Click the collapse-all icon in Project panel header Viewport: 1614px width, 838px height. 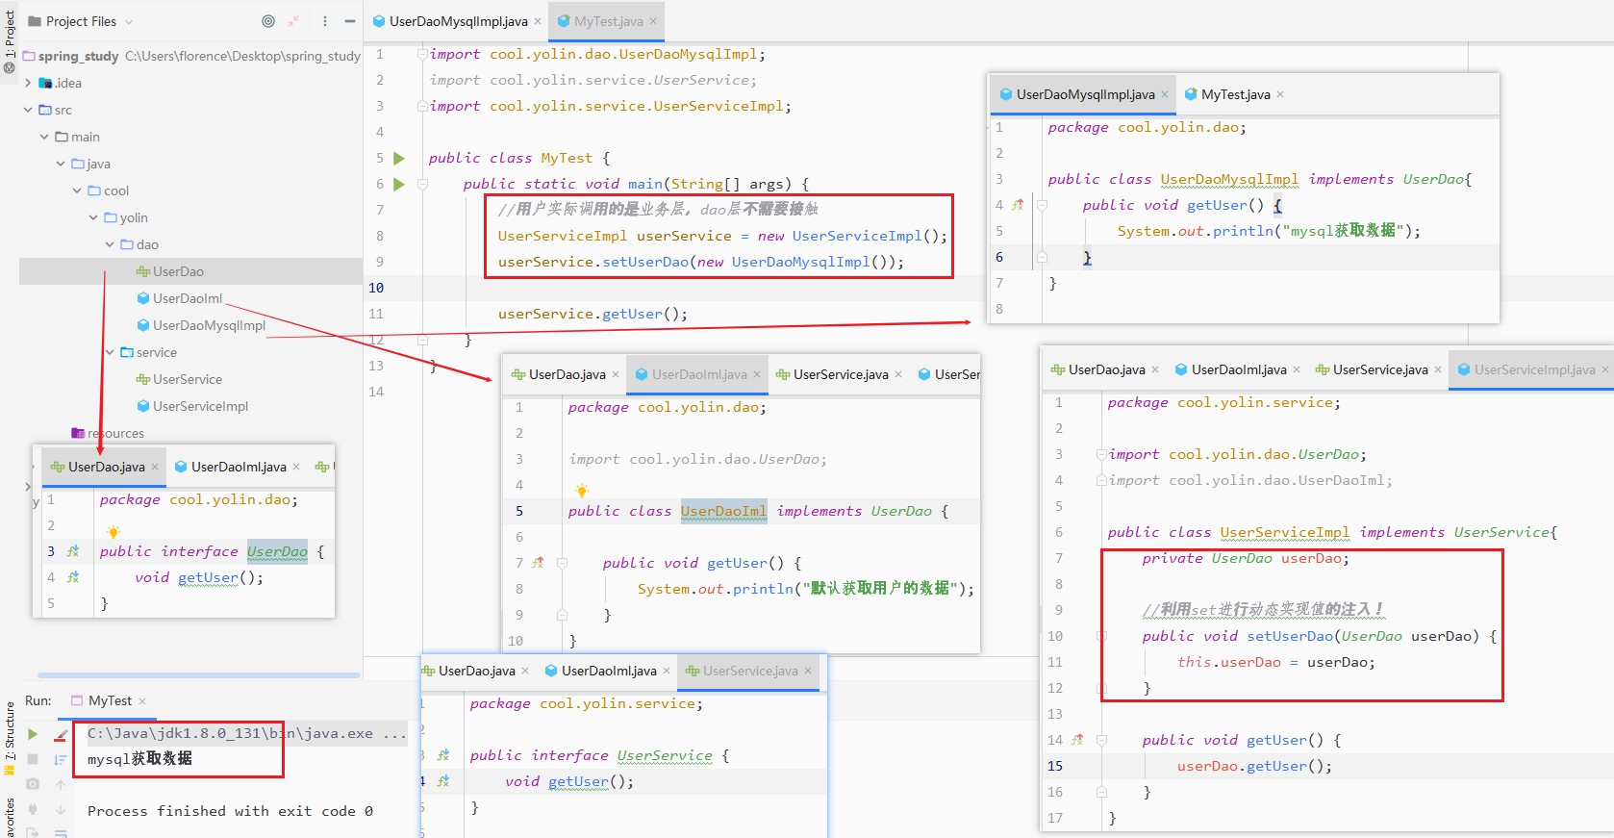pyautogui.click(x=294, y=21)
